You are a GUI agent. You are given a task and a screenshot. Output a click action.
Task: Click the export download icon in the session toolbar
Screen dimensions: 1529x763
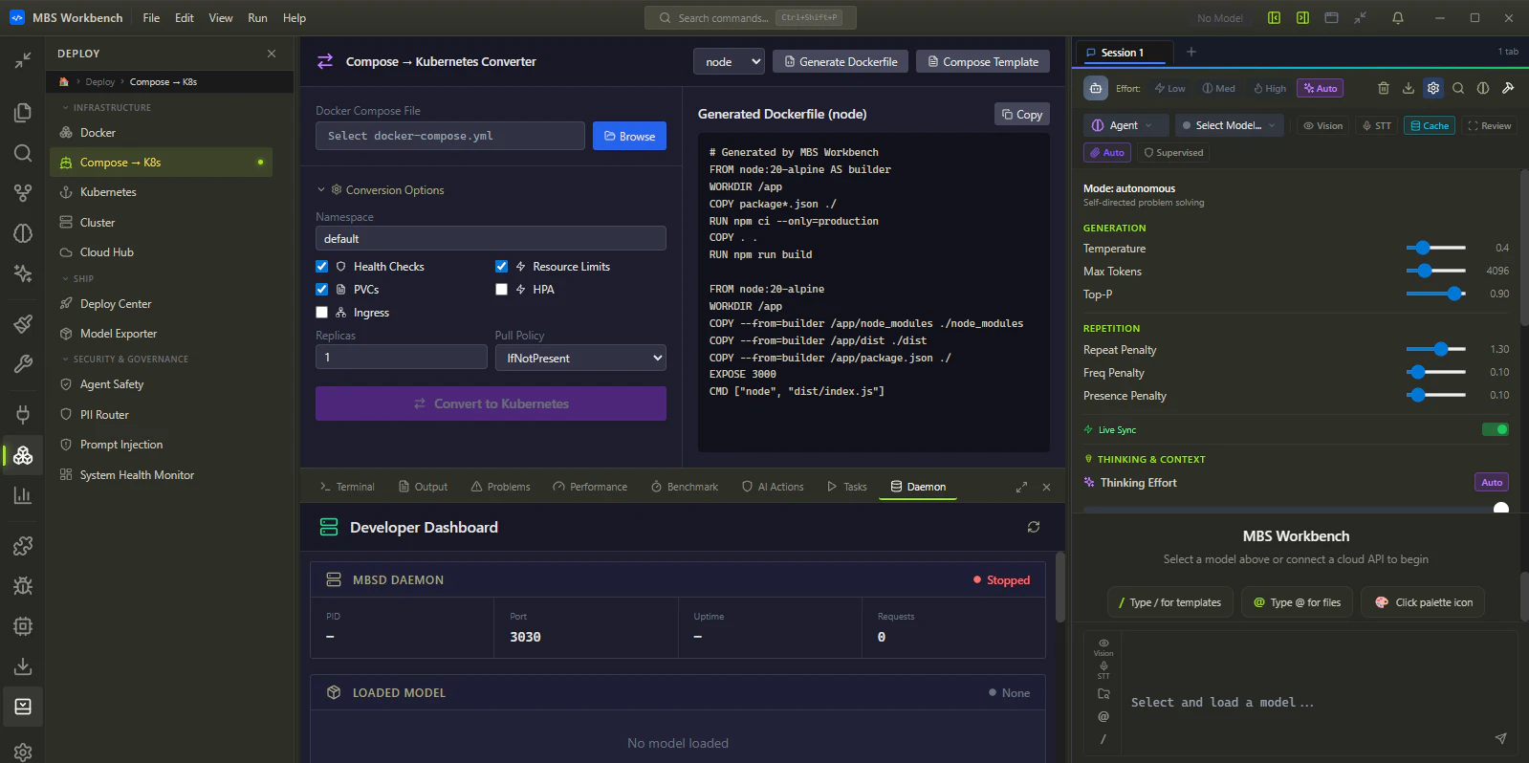point(1408,88)
